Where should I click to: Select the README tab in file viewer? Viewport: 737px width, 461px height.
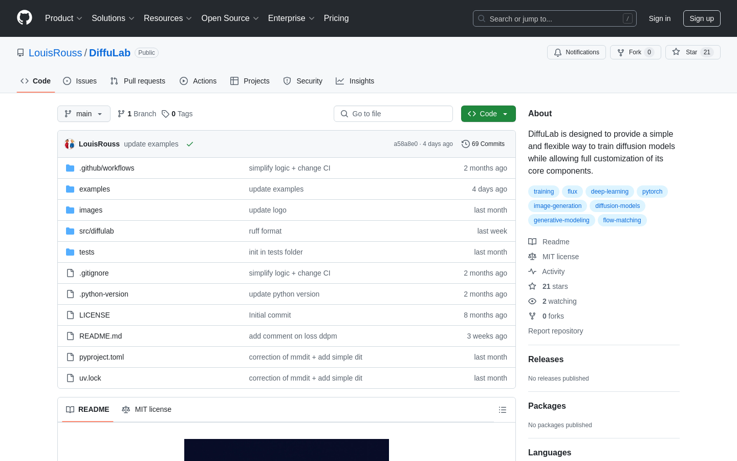coord(88,409)
